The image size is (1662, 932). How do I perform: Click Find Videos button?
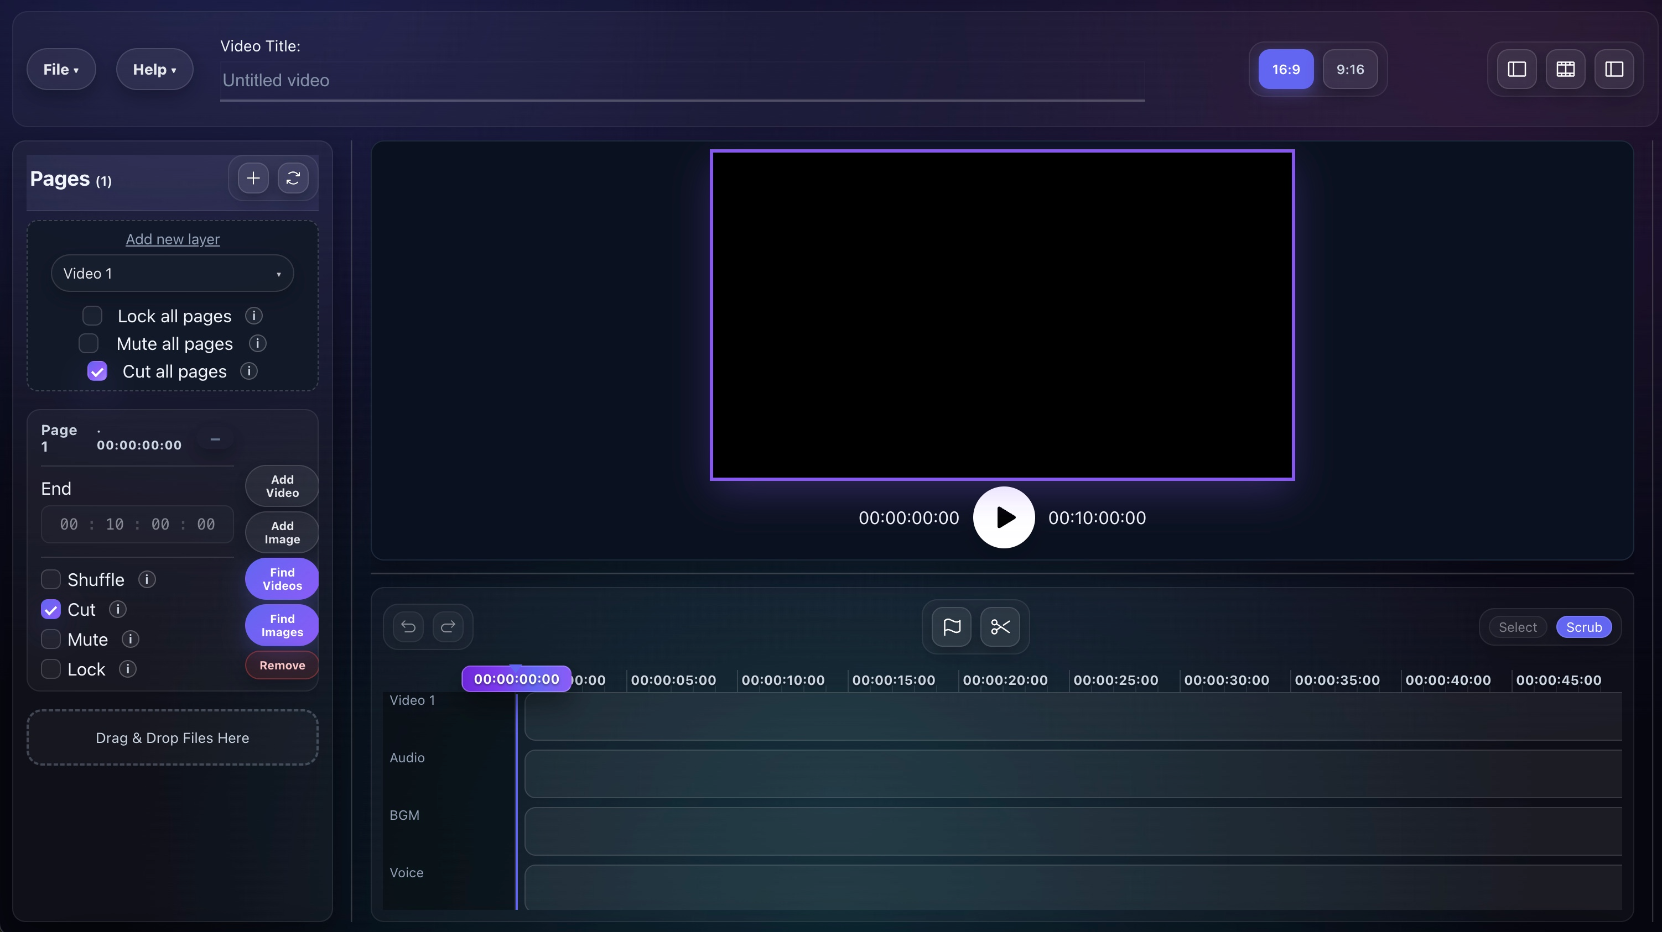tap(282, 579)
